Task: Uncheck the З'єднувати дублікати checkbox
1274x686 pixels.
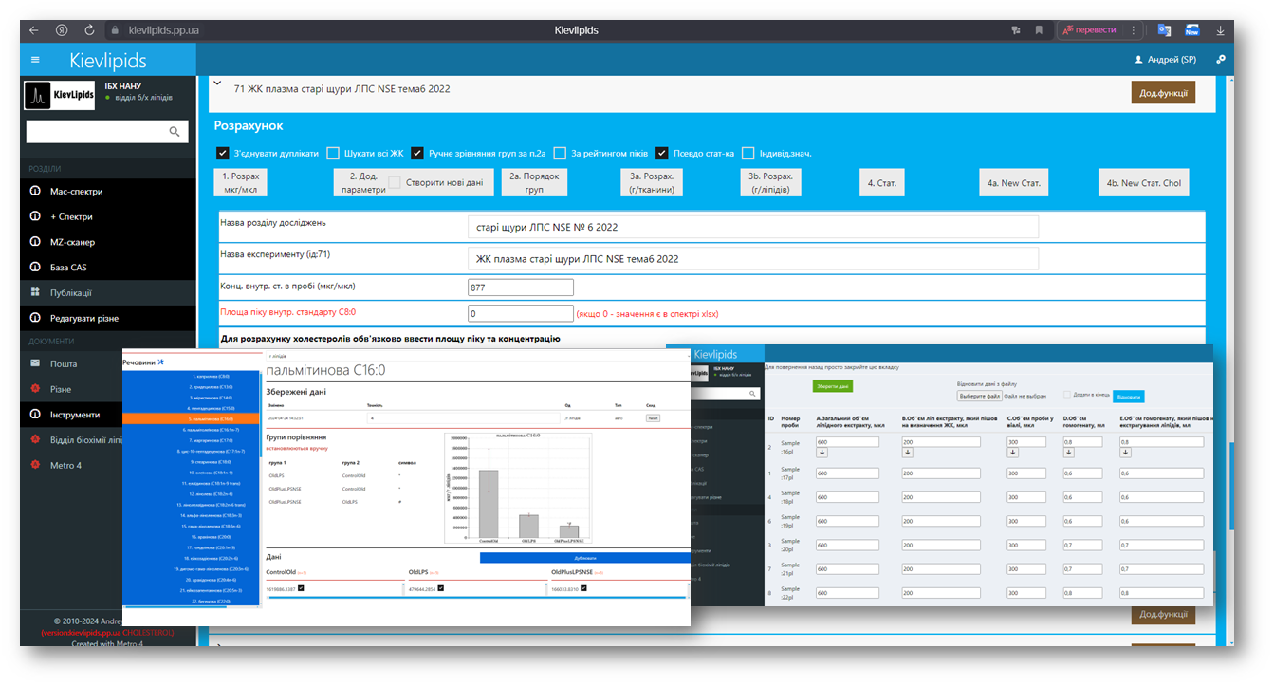Action: pyautogui.click(x=223, y=153)
